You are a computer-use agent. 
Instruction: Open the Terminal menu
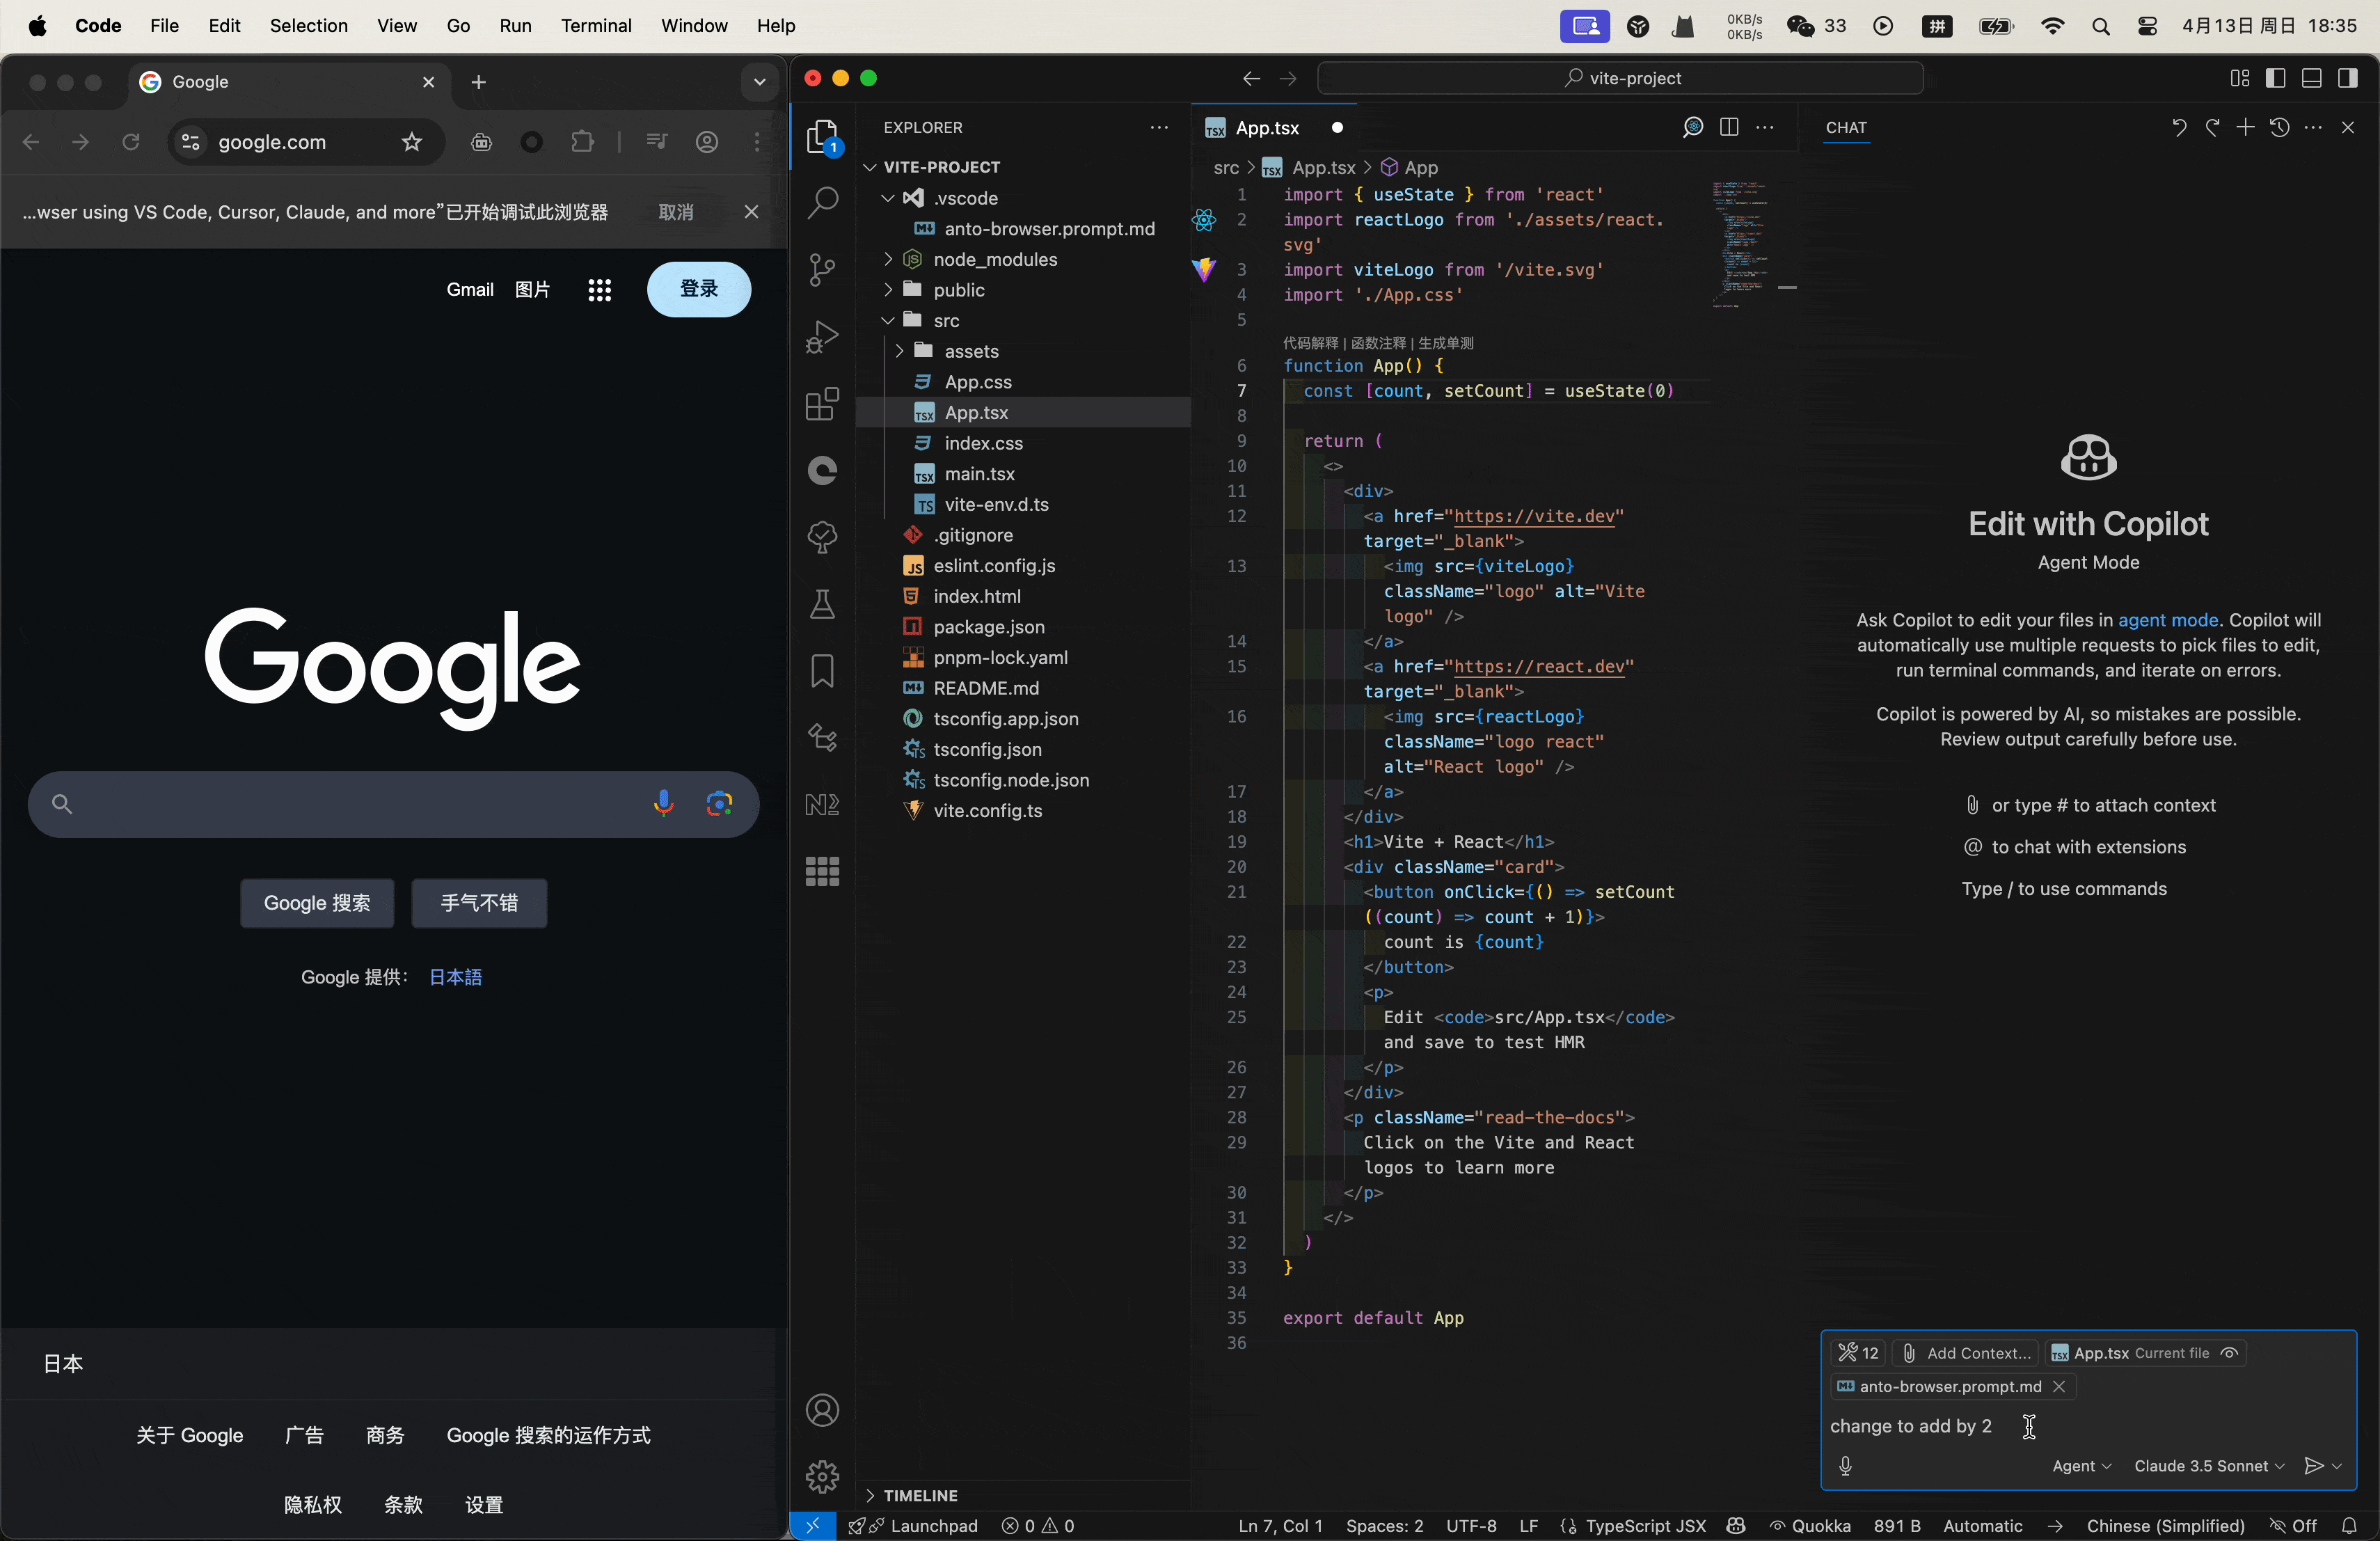596,25
